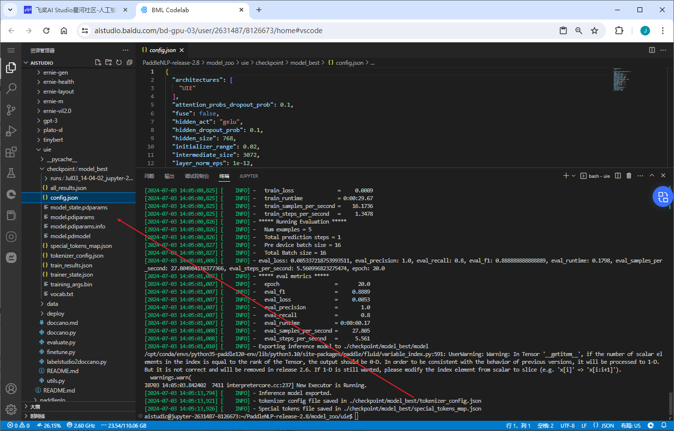Click the hamburger menu in activity bar
The height and width of the screenshot is (431, 674).
click(x=11, y=50)
